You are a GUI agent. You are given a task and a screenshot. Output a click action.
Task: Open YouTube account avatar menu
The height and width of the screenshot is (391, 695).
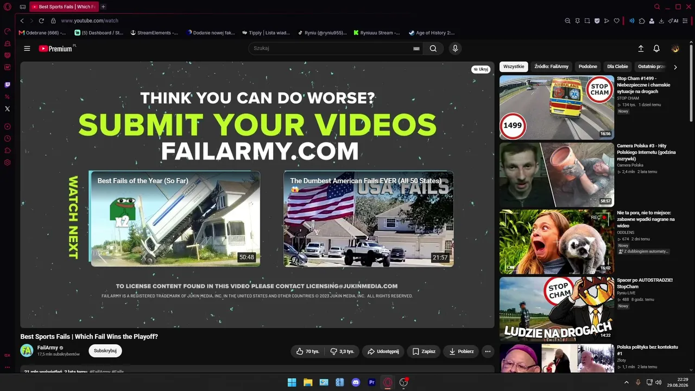click(x=675, y=48)
